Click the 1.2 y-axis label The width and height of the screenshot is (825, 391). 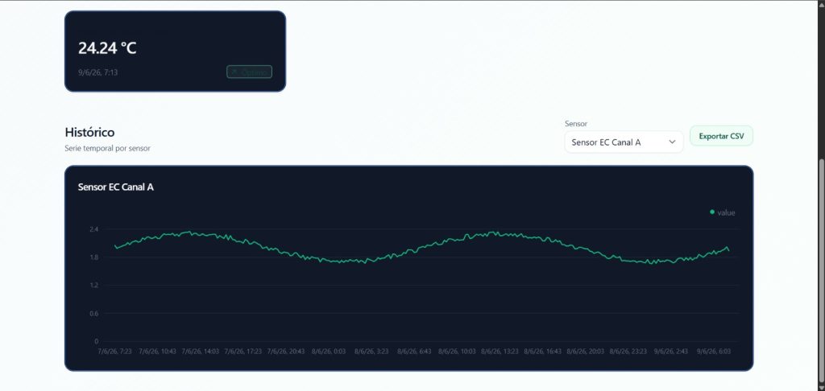click(93, 286)
